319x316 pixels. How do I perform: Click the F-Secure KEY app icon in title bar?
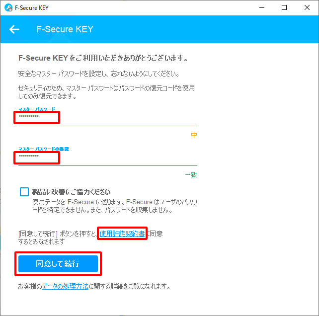[8, 8]
